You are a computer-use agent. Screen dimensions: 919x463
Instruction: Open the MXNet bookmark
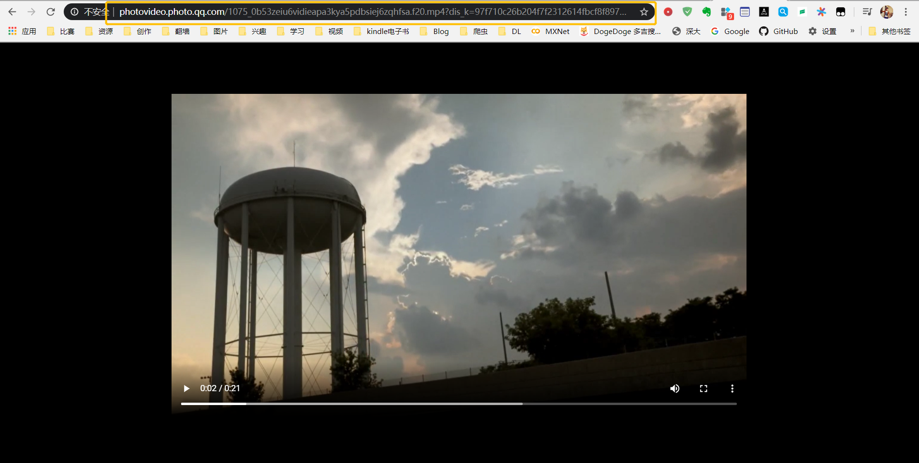(551, 31)
